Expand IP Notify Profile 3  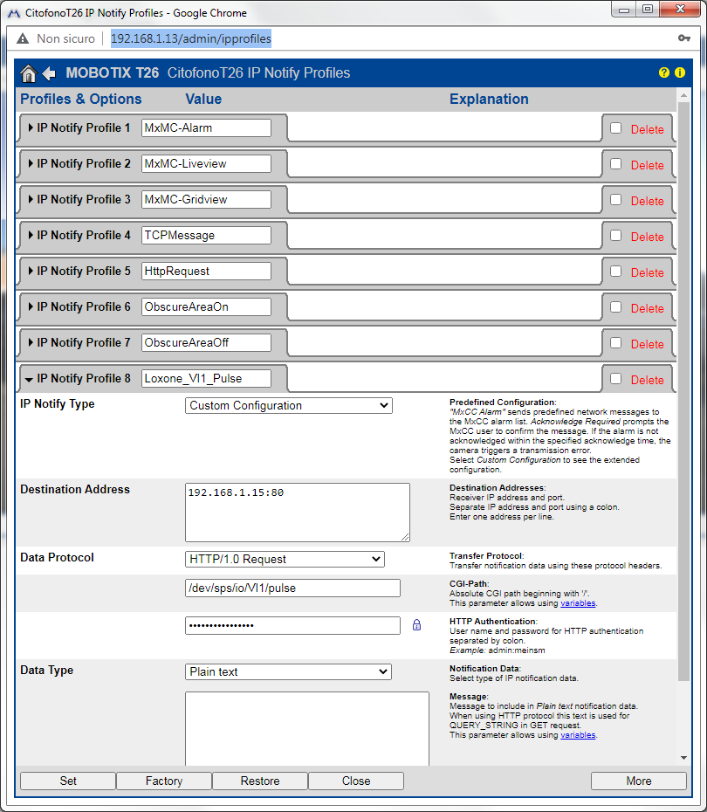31,199
